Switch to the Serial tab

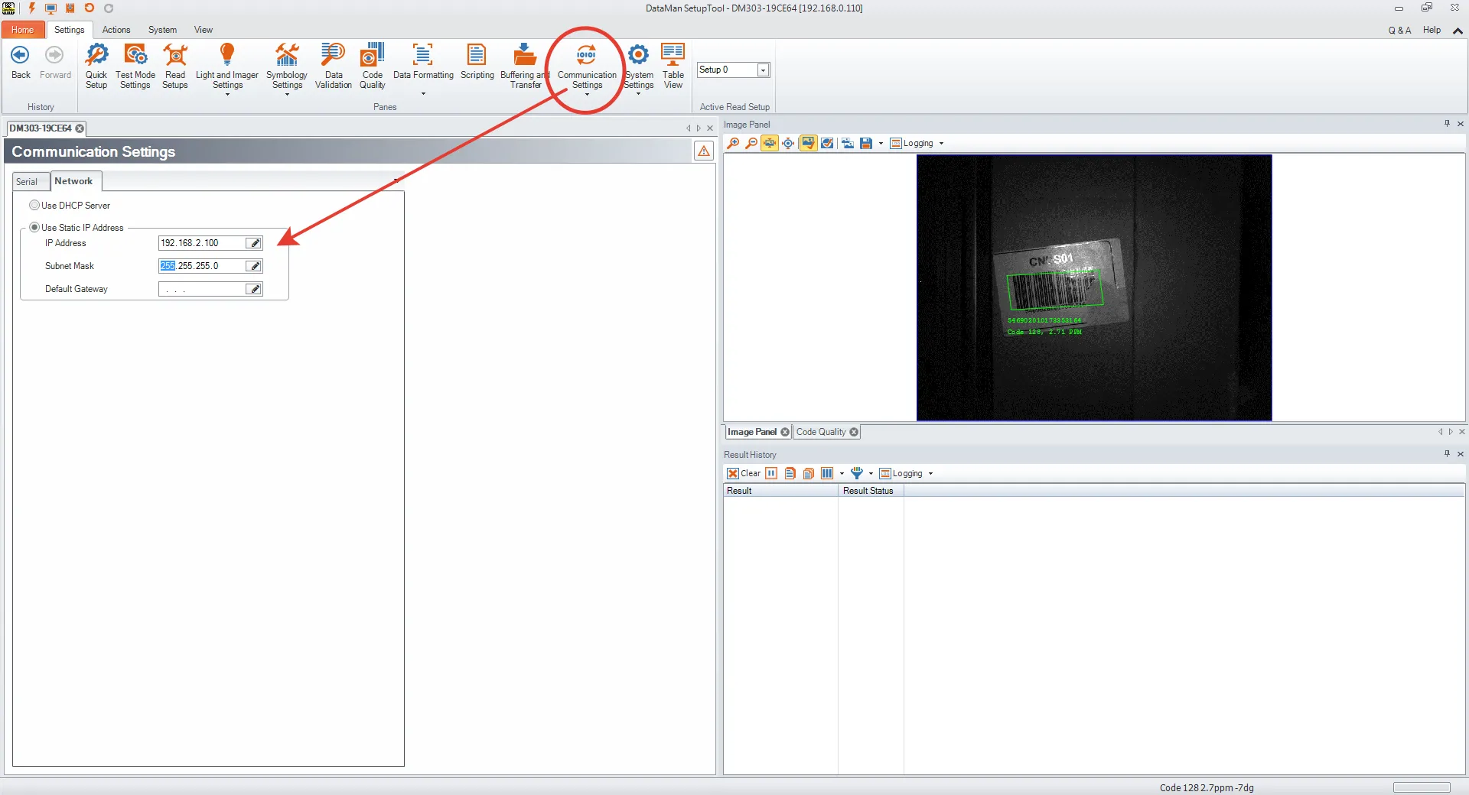pos(28,182)
